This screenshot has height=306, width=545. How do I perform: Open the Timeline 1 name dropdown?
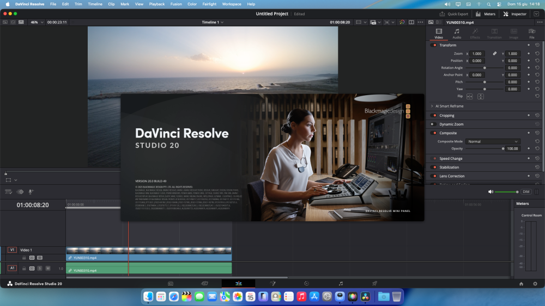pyautogui.click(x=213, y=22)
